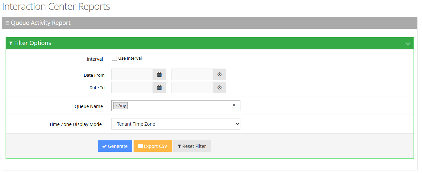
Task: Open the Date To calendar picker
Action: pyautogui.click(x=159, y=87)
